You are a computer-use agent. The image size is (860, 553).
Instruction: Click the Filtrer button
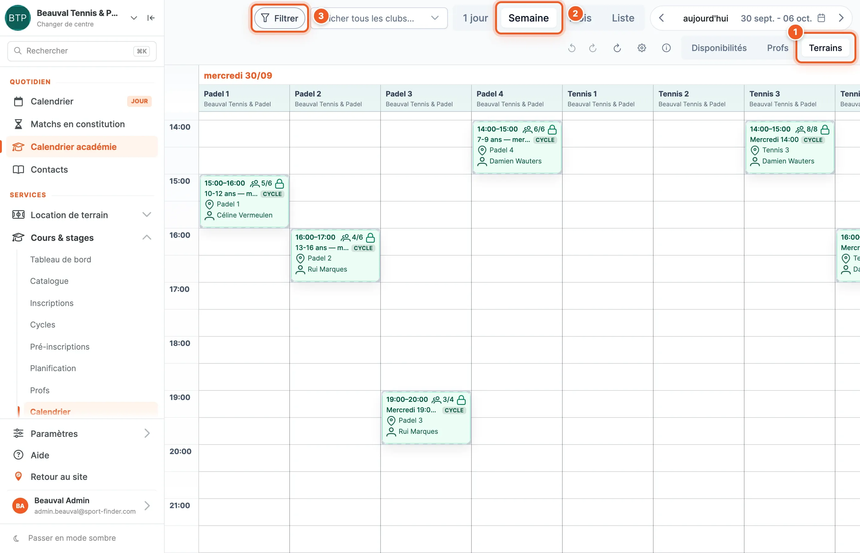[279, 18]
